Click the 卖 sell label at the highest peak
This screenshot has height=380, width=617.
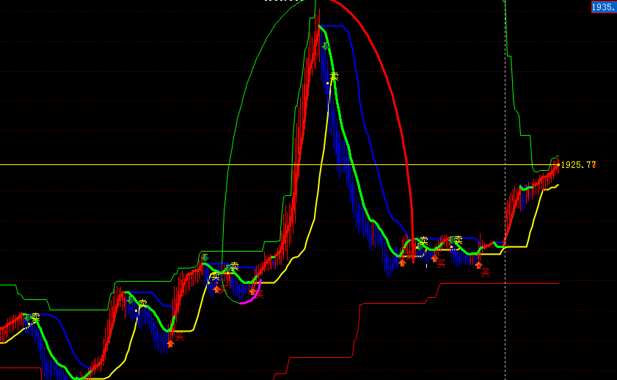334,77
